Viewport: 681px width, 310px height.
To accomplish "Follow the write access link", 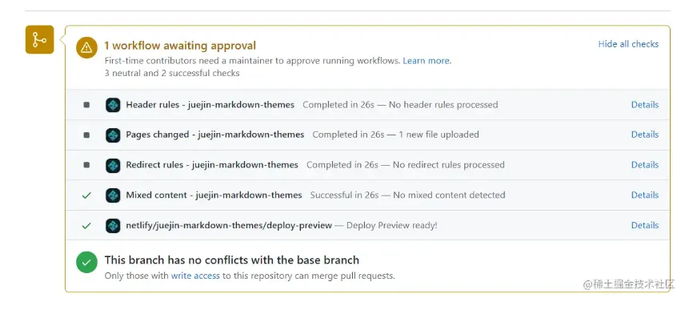I will point(195,276).
